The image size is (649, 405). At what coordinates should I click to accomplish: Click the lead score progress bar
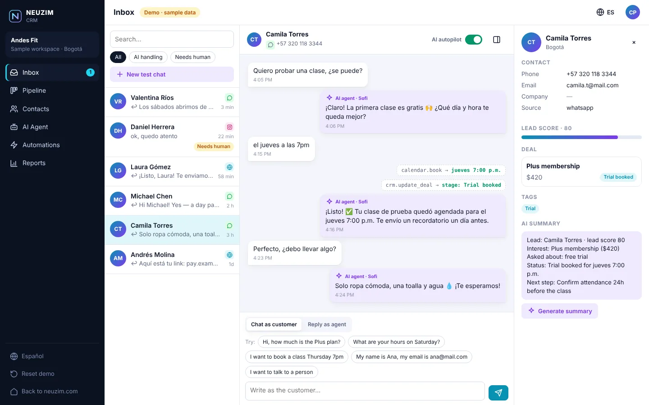click(x=581, y=137)
